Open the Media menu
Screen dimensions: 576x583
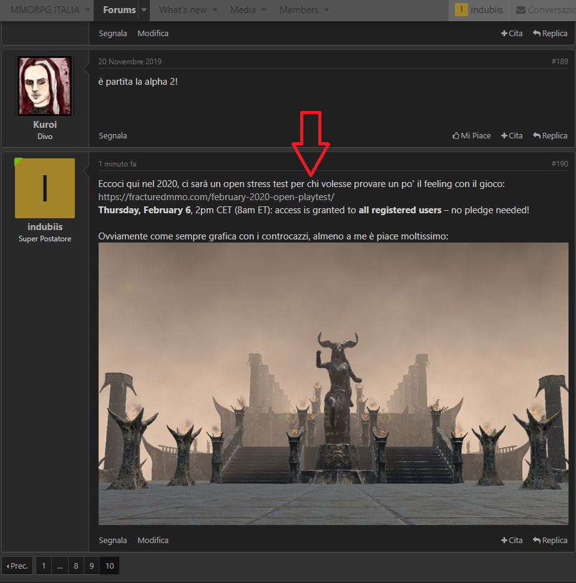tap(243, 10)
